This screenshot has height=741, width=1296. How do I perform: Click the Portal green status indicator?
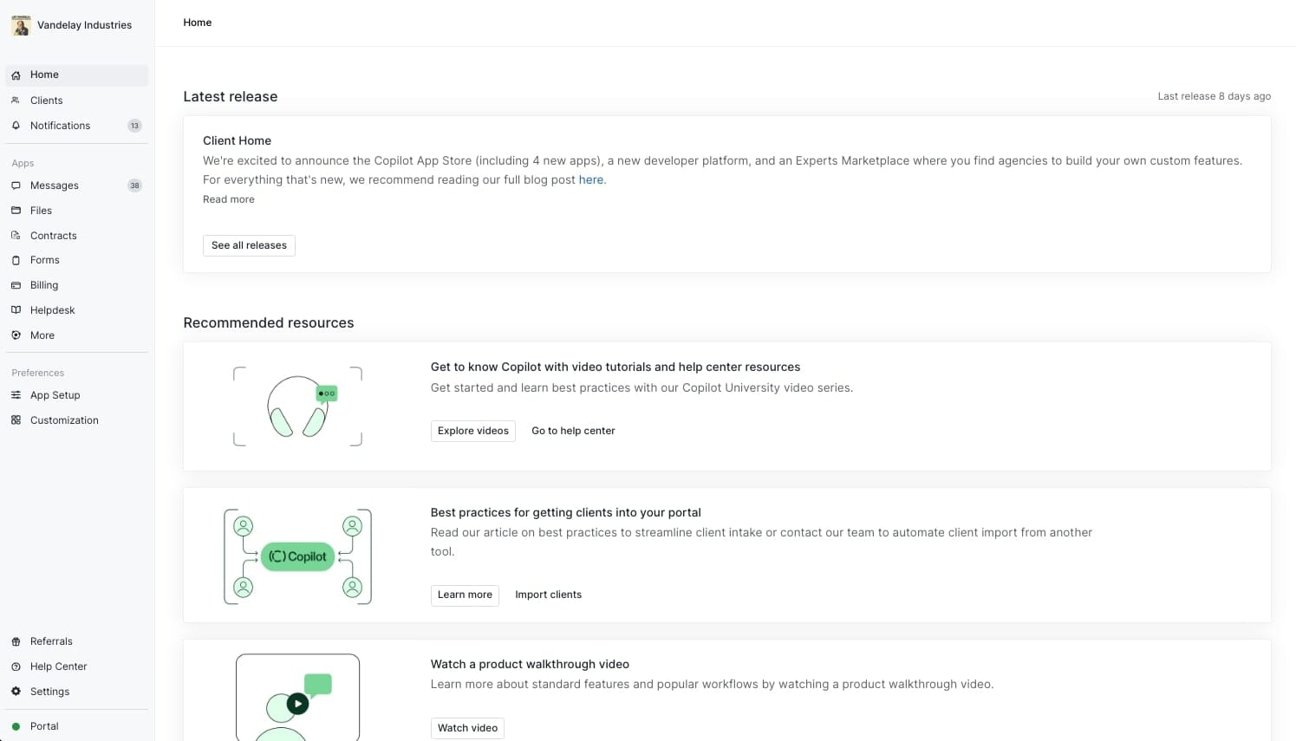[16, 726]
